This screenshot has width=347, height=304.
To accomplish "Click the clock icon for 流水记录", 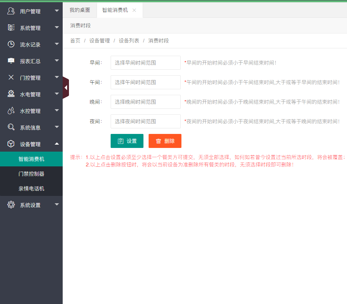I will click(11, 44).
